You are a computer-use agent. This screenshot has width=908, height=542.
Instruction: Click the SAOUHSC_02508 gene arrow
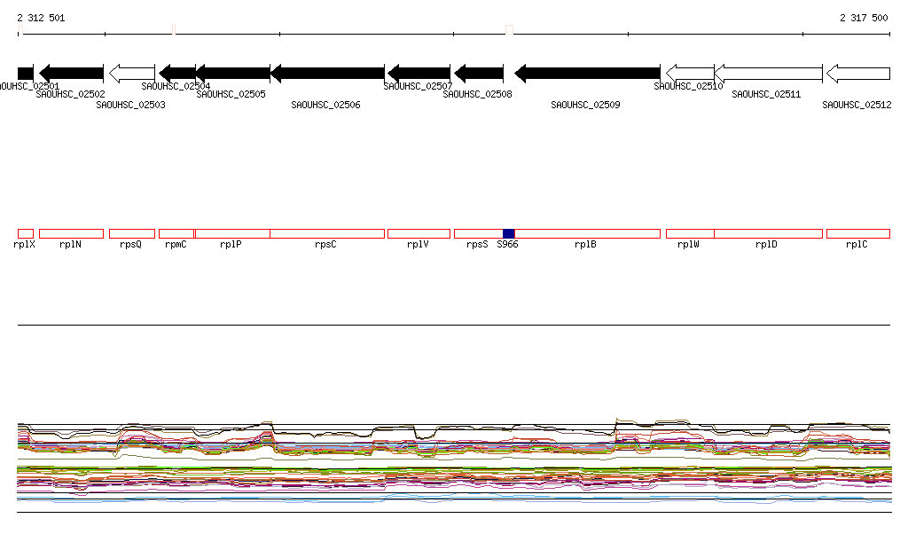pos(479,74)
